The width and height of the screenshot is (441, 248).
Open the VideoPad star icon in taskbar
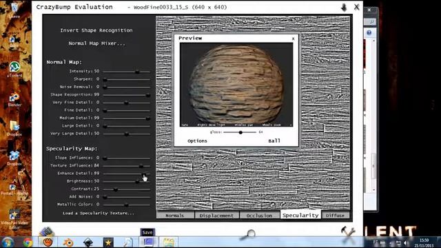(x=108, y=242)
